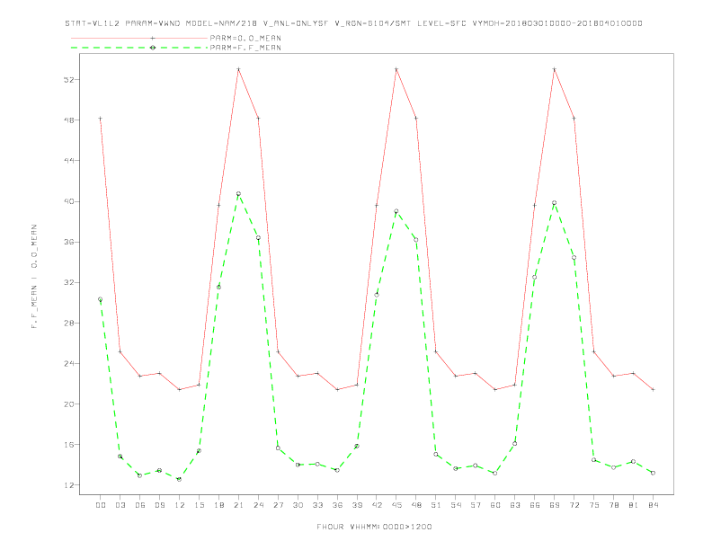Click the y-axis tick label 24
712x550 pixels.
coord(69,363)
